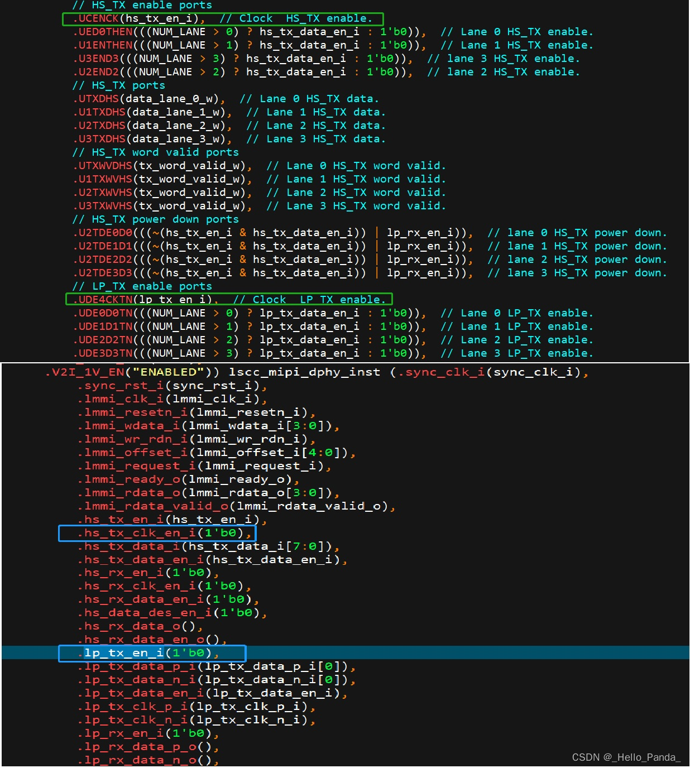Image resolution: width=690 pixels, height=768 pixels.
Task: Click the '// LP_TX enable ports' comment
Action: [142, 286]
